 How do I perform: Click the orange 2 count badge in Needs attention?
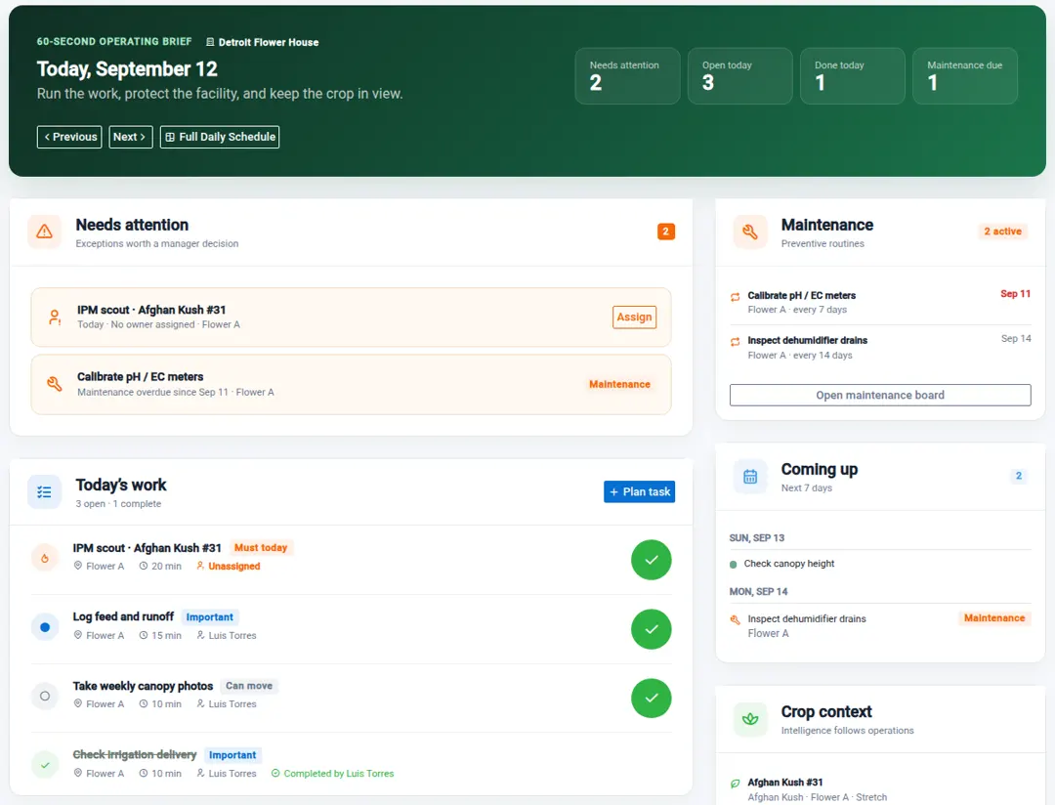point(666,232)
